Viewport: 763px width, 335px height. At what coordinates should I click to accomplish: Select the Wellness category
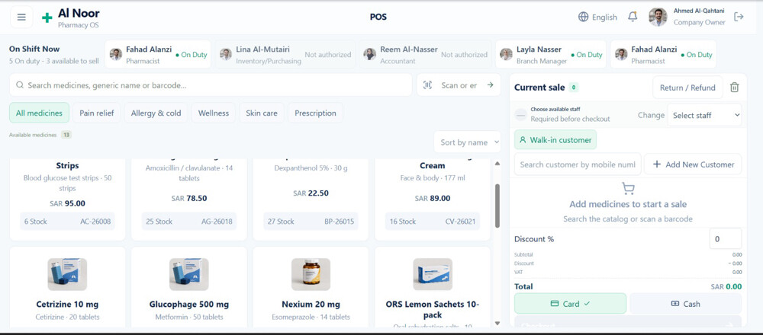[x=213, y=113]
